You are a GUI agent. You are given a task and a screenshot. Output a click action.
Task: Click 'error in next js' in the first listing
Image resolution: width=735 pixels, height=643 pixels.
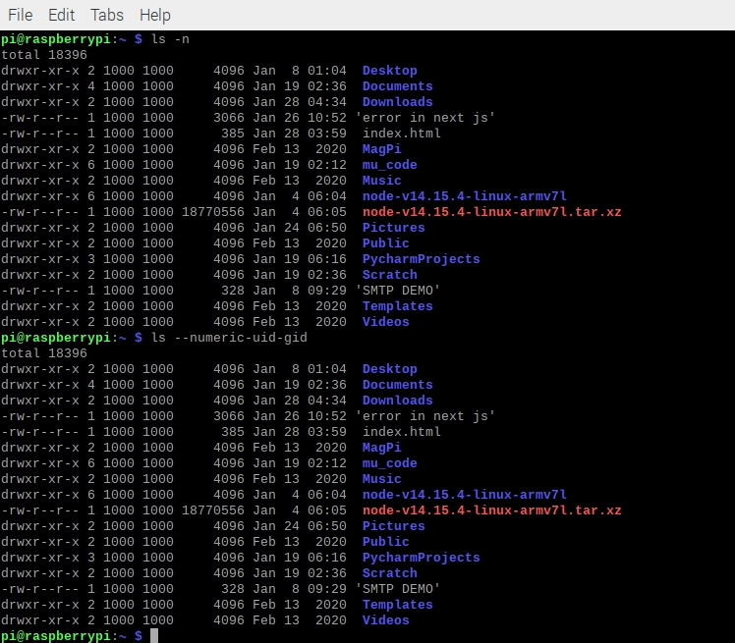425,118
